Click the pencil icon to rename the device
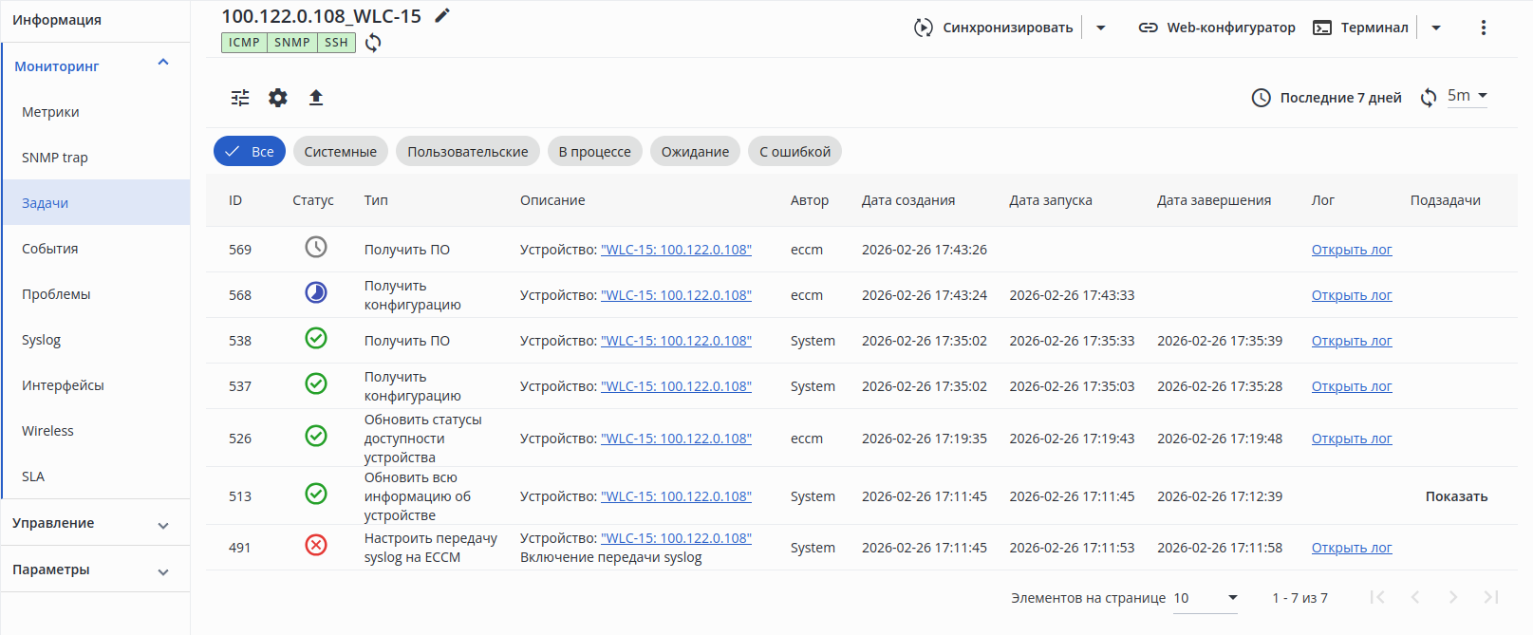The height and width of the screenshot is (635, 1533). coord(441,16)
